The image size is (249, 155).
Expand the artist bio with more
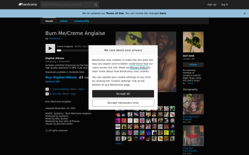pyautogui.click(x=190, y=83)
